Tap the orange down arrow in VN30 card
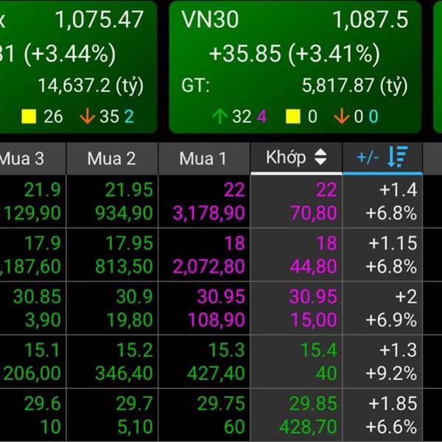This screenshot has width=442, height=442. [341, 116]
